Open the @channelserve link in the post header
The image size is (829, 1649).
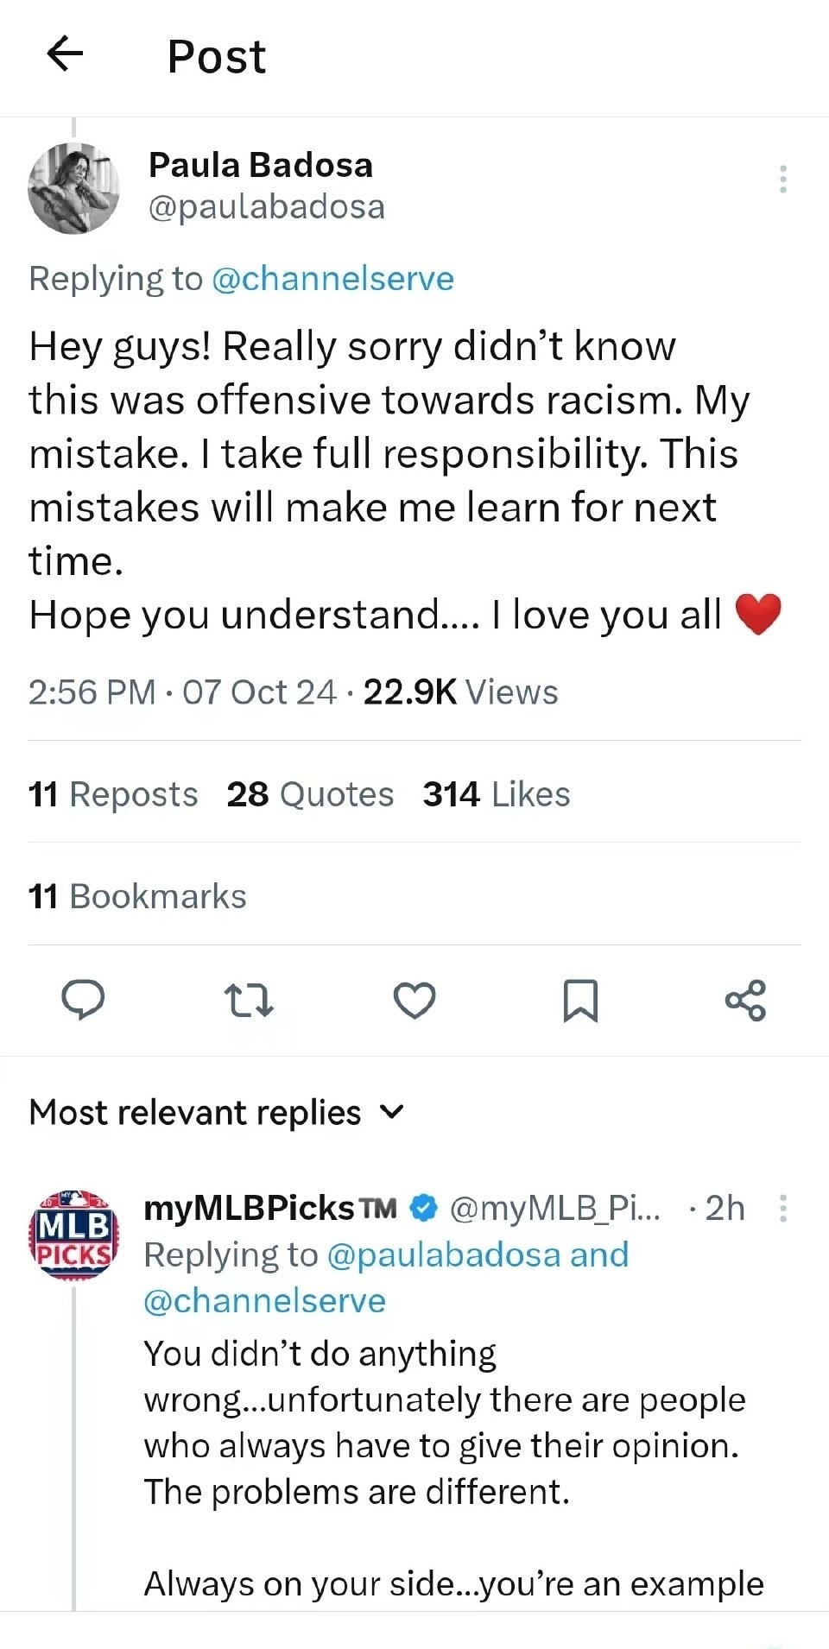[x=332, y=279]
